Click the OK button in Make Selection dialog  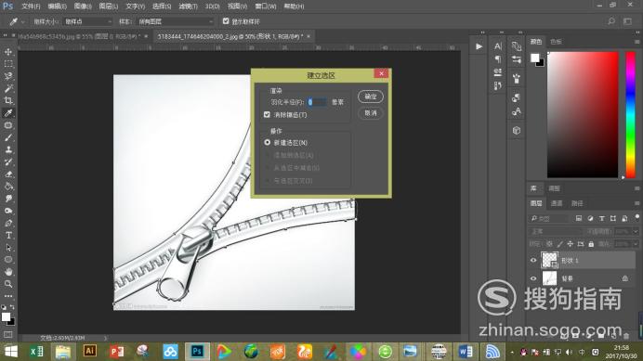pyautogui.click(x=371, y=97)
